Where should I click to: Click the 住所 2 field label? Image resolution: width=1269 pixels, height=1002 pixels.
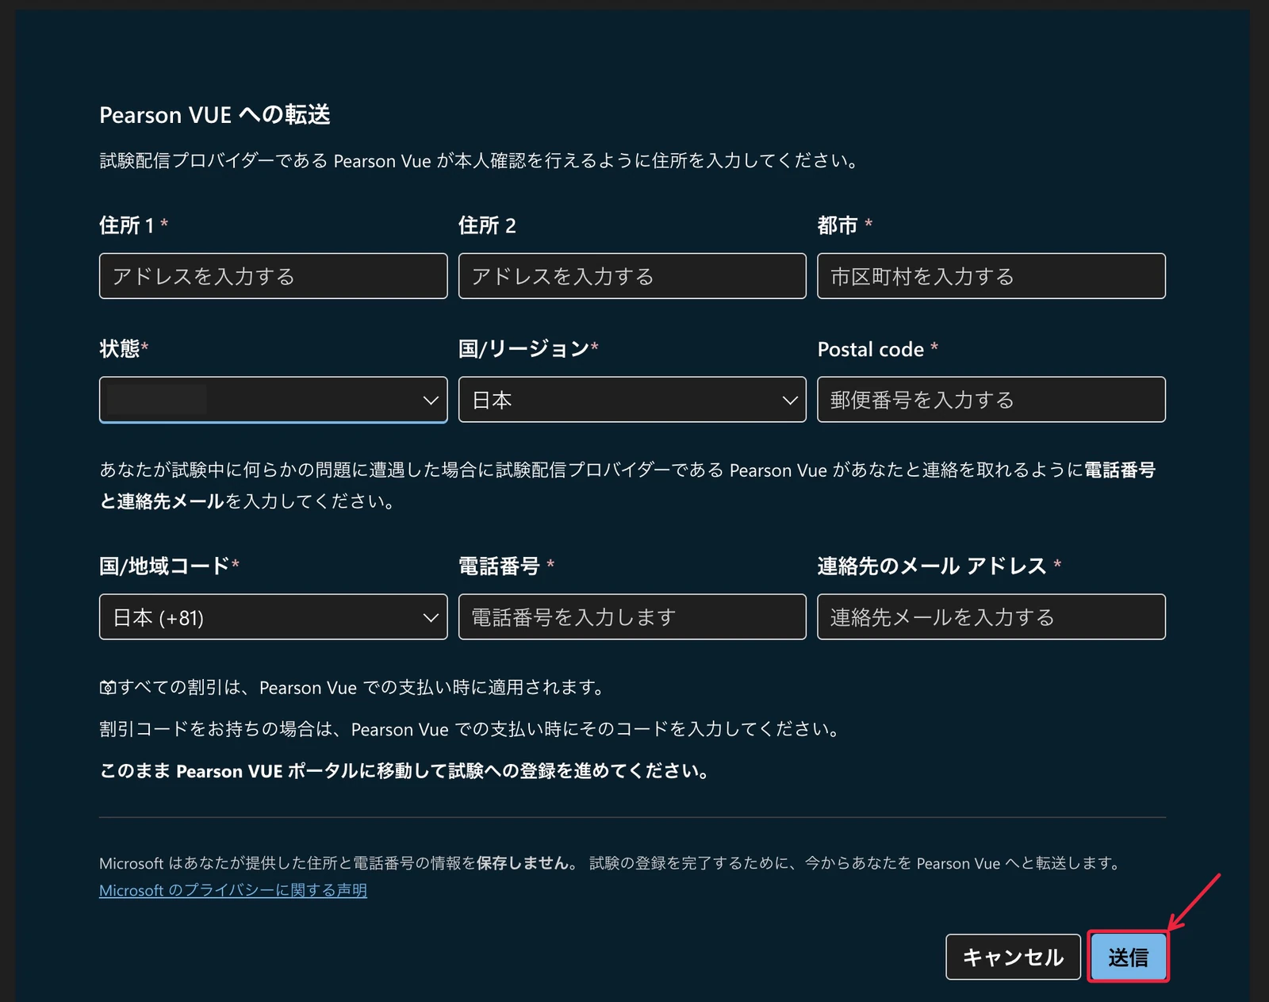[487, 225]
